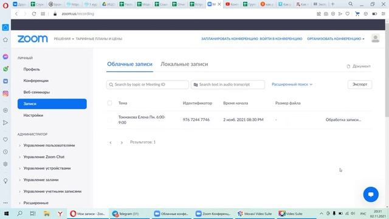Open Тарифные планы и цены link
The image size is (389, 219).
[x=98, y=39]
